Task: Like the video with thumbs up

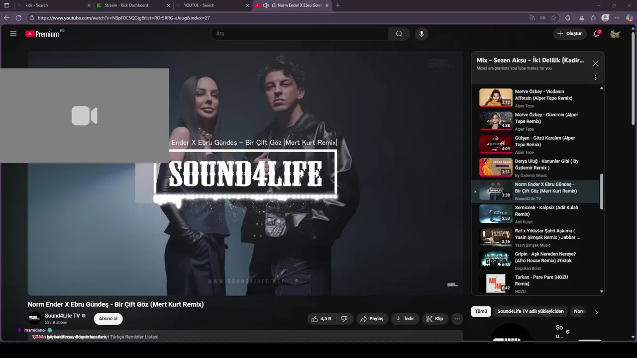Action: point(321,319)
